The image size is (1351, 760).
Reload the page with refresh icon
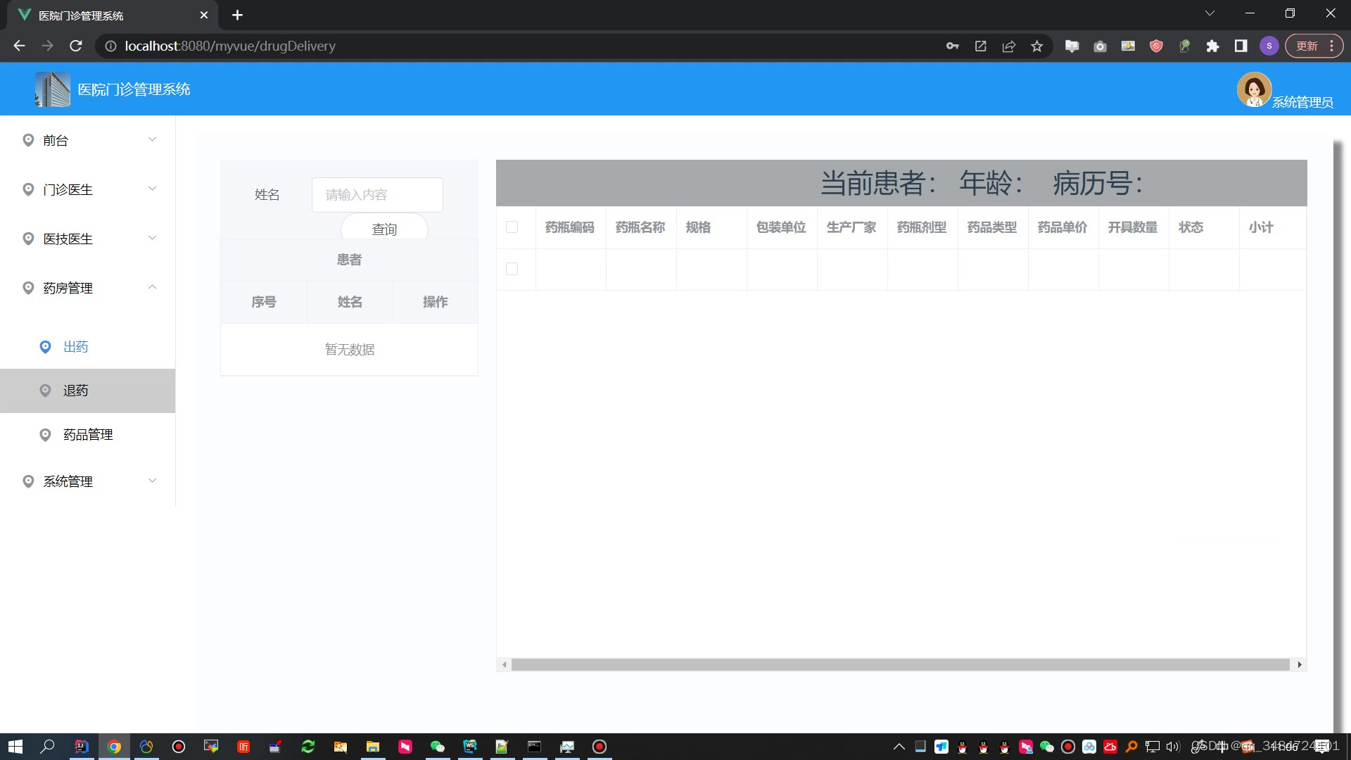pos(76,46)
